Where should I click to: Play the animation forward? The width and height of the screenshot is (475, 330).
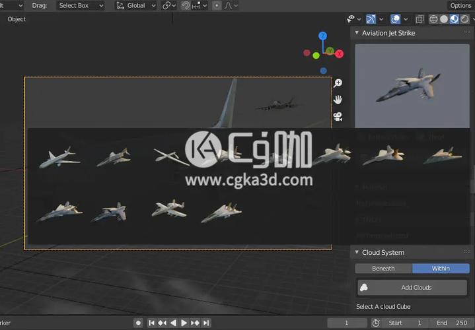(184, 323)
